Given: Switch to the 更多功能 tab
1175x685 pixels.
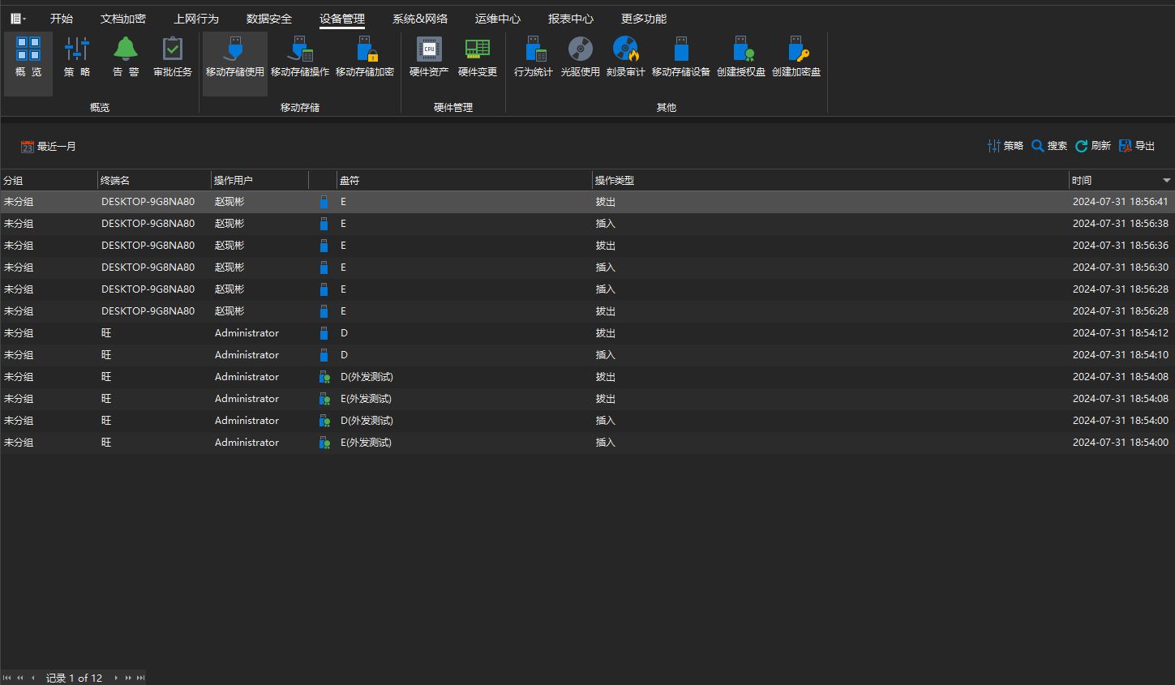Looking at the screenshot, I should [644, 19].
